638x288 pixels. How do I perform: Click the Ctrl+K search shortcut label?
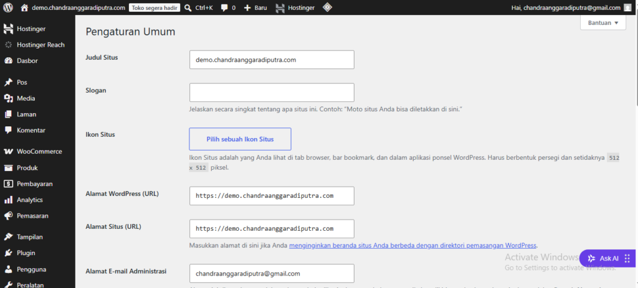pos(204,7)
